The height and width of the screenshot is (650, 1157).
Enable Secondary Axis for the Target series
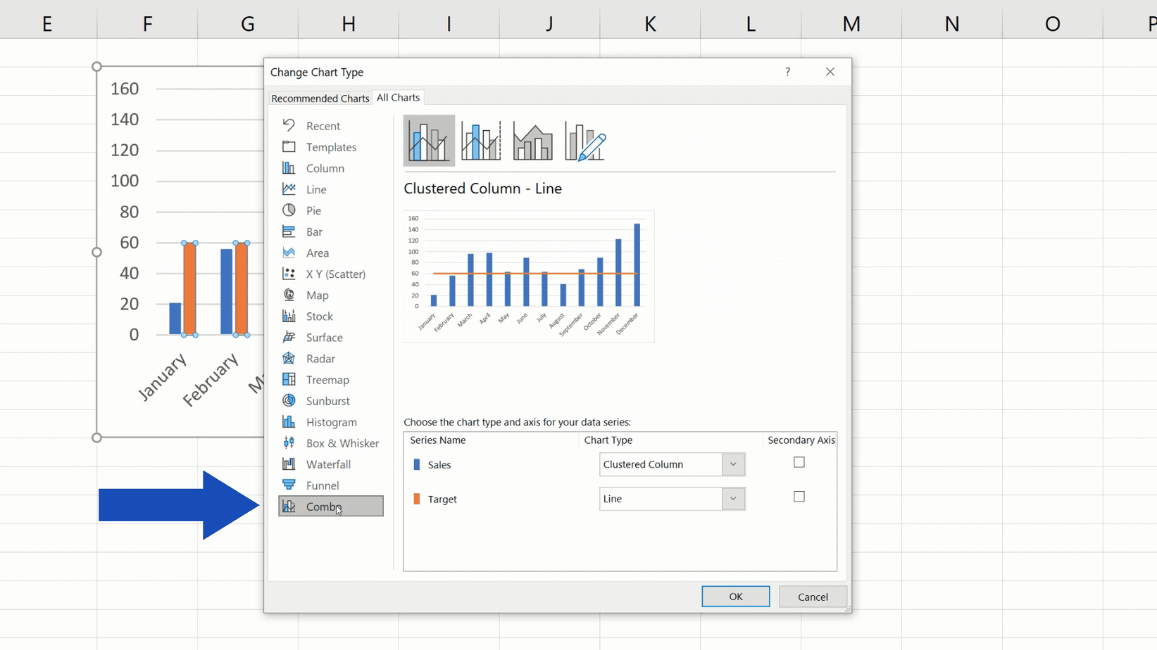[x=799, y=496]
